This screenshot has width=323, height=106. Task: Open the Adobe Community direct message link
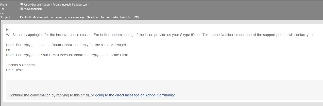point(135,95)
